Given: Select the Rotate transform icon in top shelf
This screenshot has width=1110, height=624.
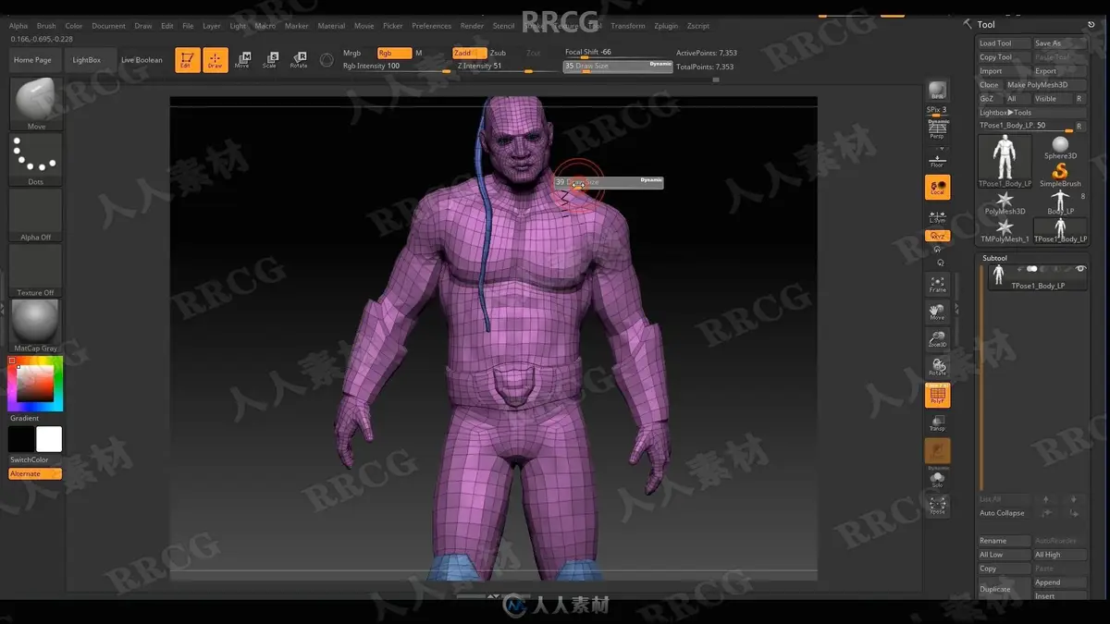Looking at the screenshot, I should point(299,60).
